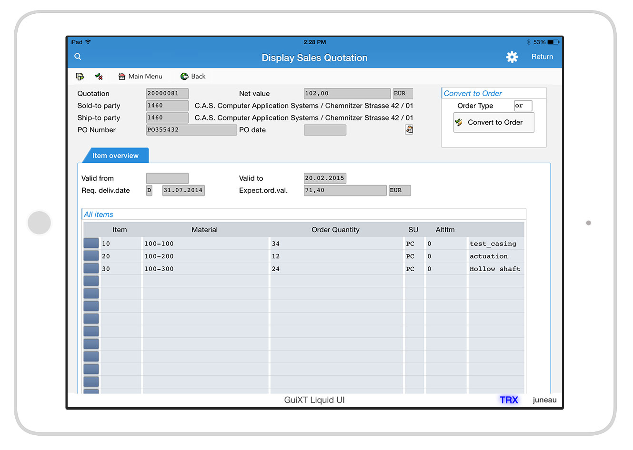
Task: Go to Main Menu
Action: pyautogui.click(x=140, y=77)
